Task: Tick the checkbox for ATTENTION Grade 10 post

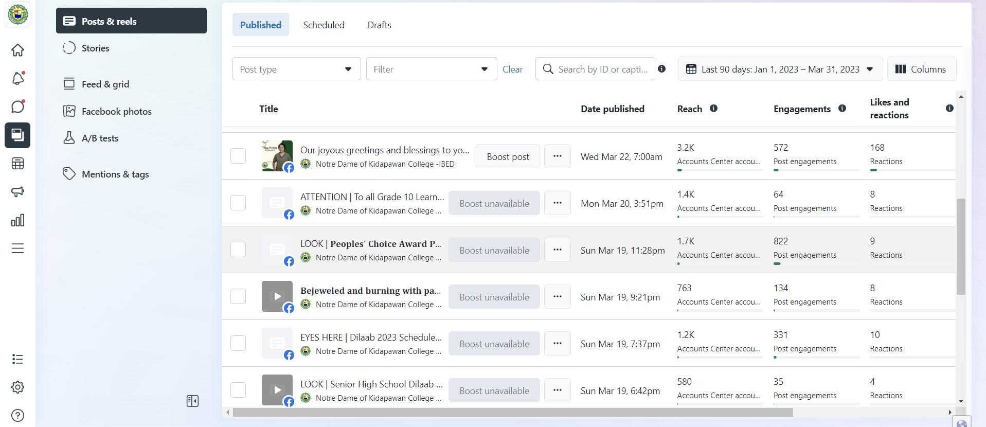Action: tap(238, 203)
